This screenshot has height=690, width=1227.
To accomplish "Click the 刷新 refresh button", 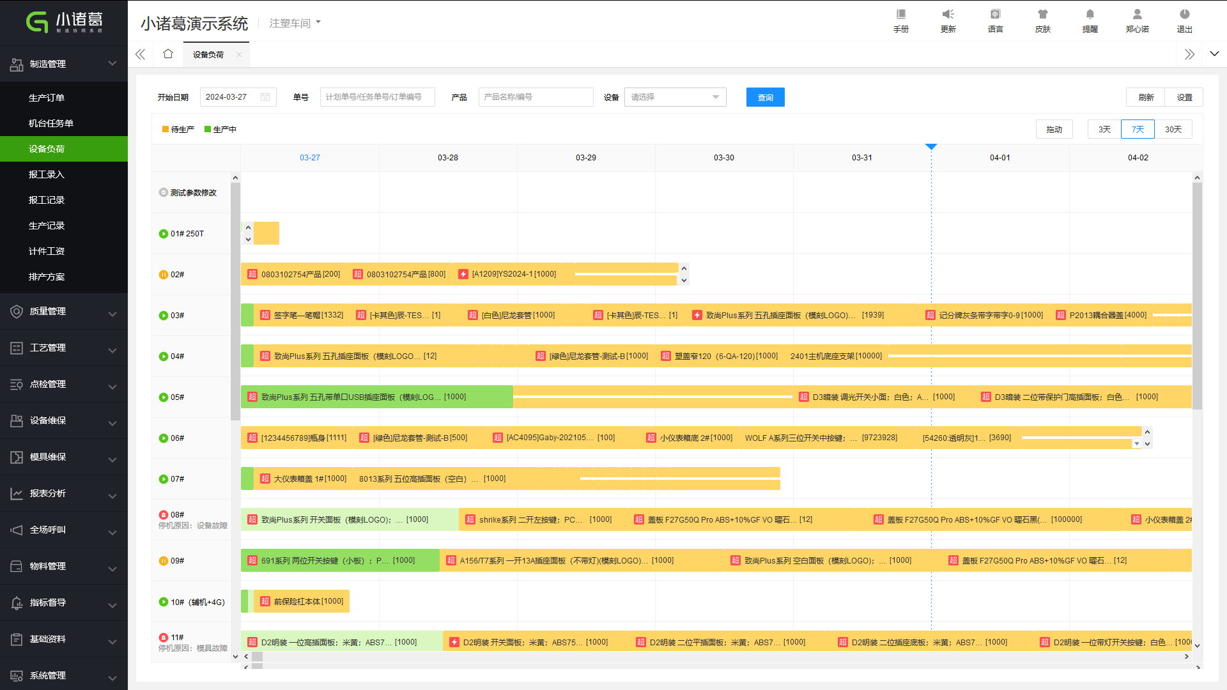I will click(x=1145, y=97).
